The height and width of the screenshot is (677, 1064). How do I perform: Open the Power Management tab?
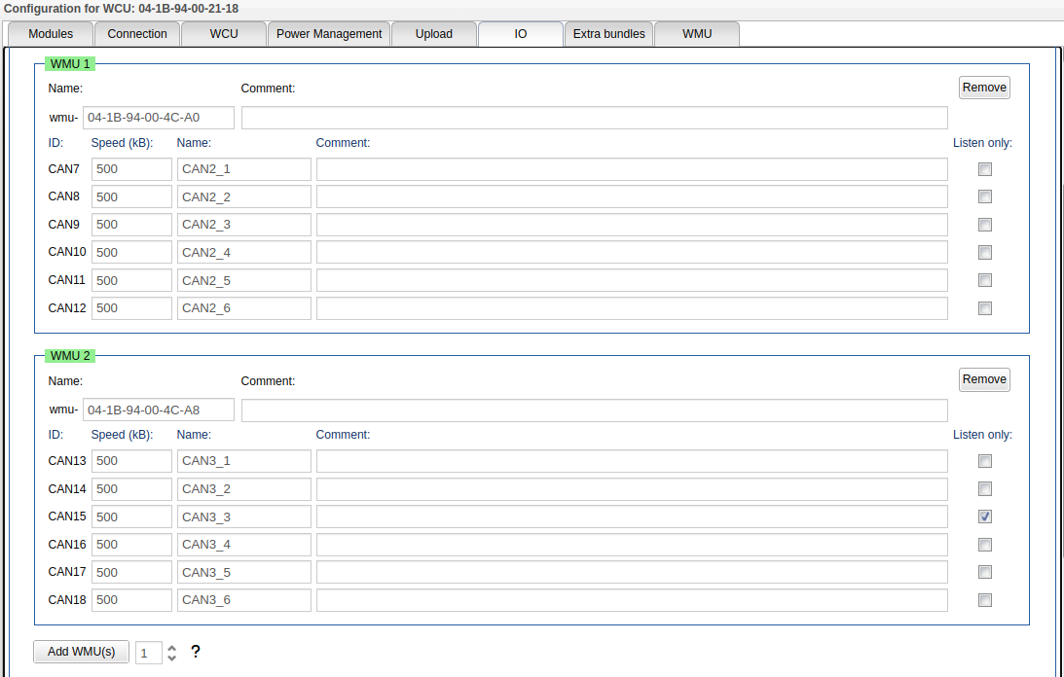point(329,34)
